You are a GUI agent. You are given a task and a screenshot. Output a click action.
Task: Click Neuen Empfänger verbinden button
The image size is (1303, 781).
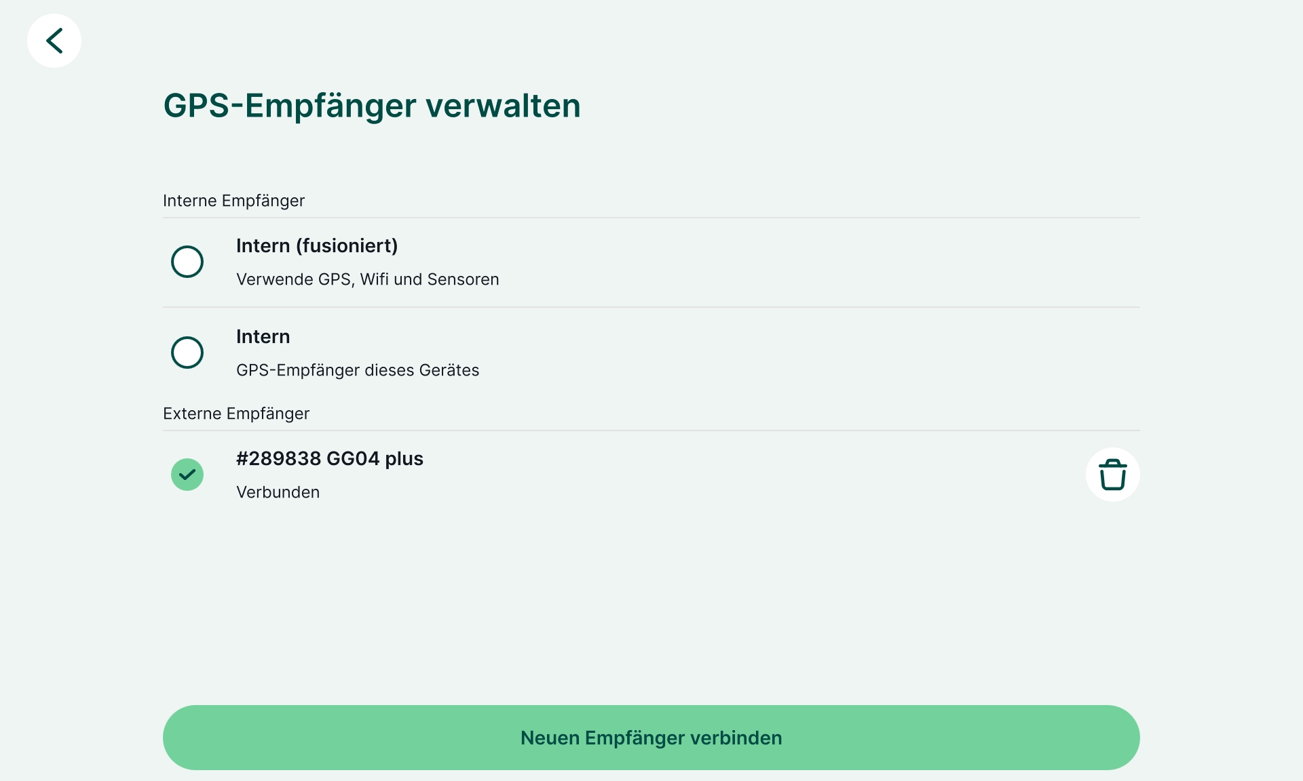tap(651, 738)
